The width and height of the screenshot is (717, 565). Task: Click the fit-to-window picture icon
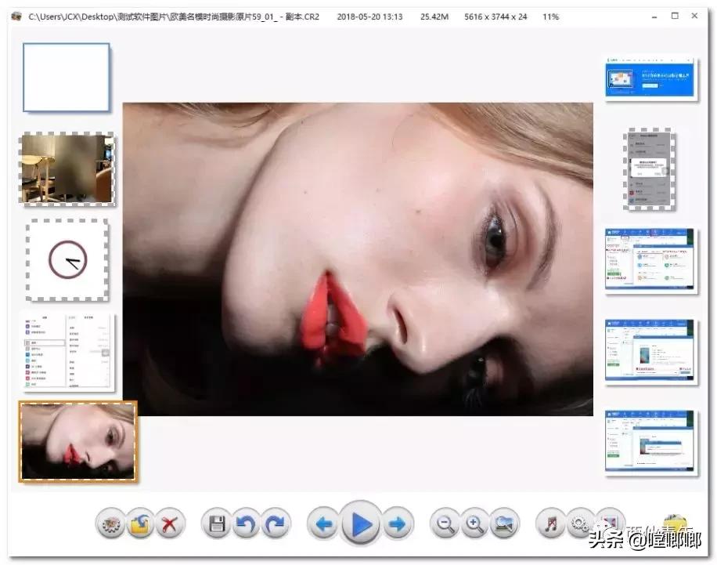tap(505, 524)
